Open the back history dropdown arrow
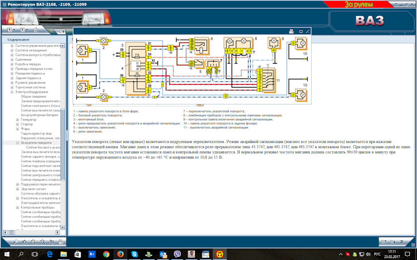 [x=14, y=30]
